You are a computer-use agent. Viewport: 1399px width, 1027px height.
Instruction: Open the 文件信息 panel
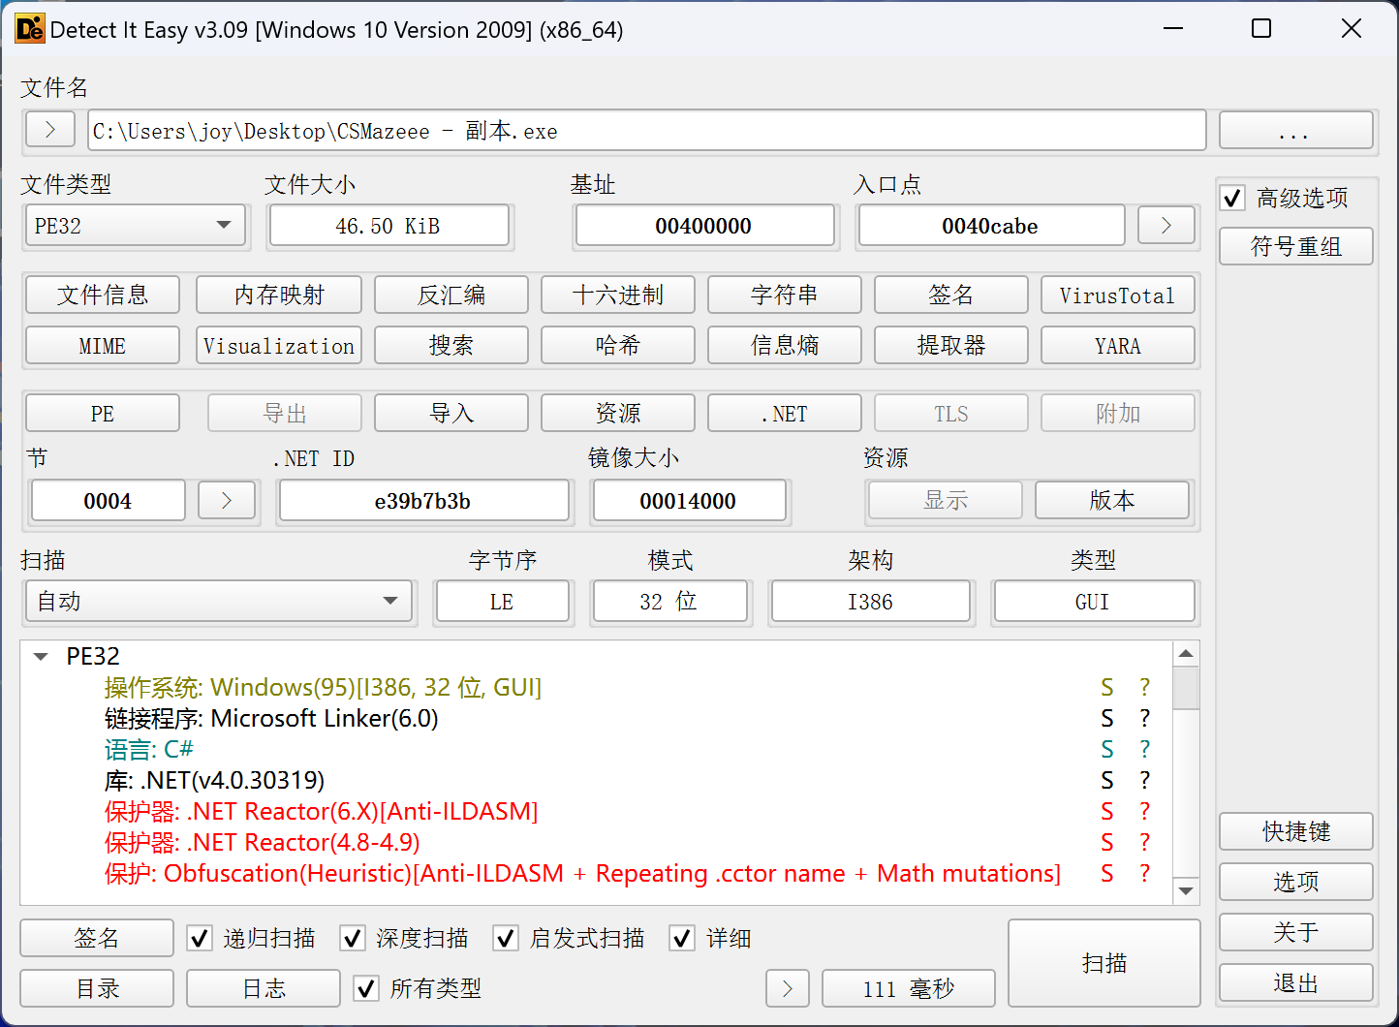(x=103, y=296)
